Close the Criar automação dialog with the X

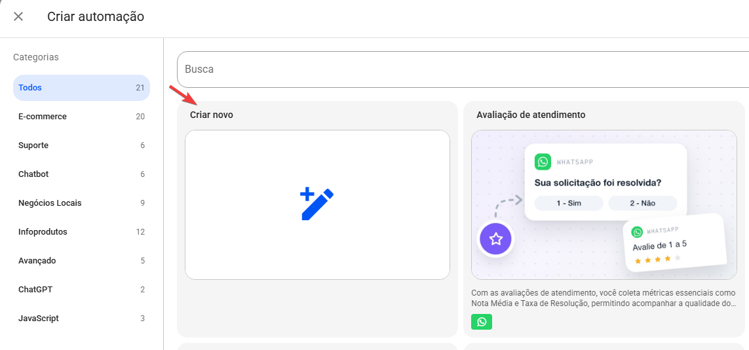coord(18,16)
